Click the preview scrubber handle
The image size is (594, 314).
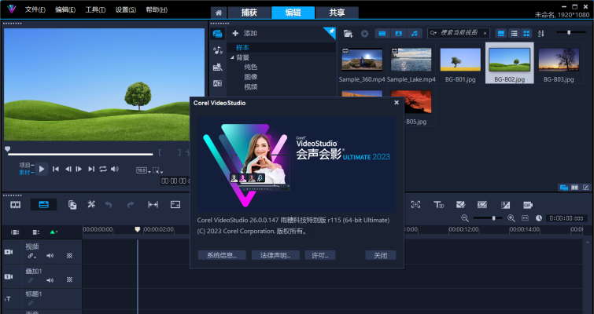click(7, 149)
